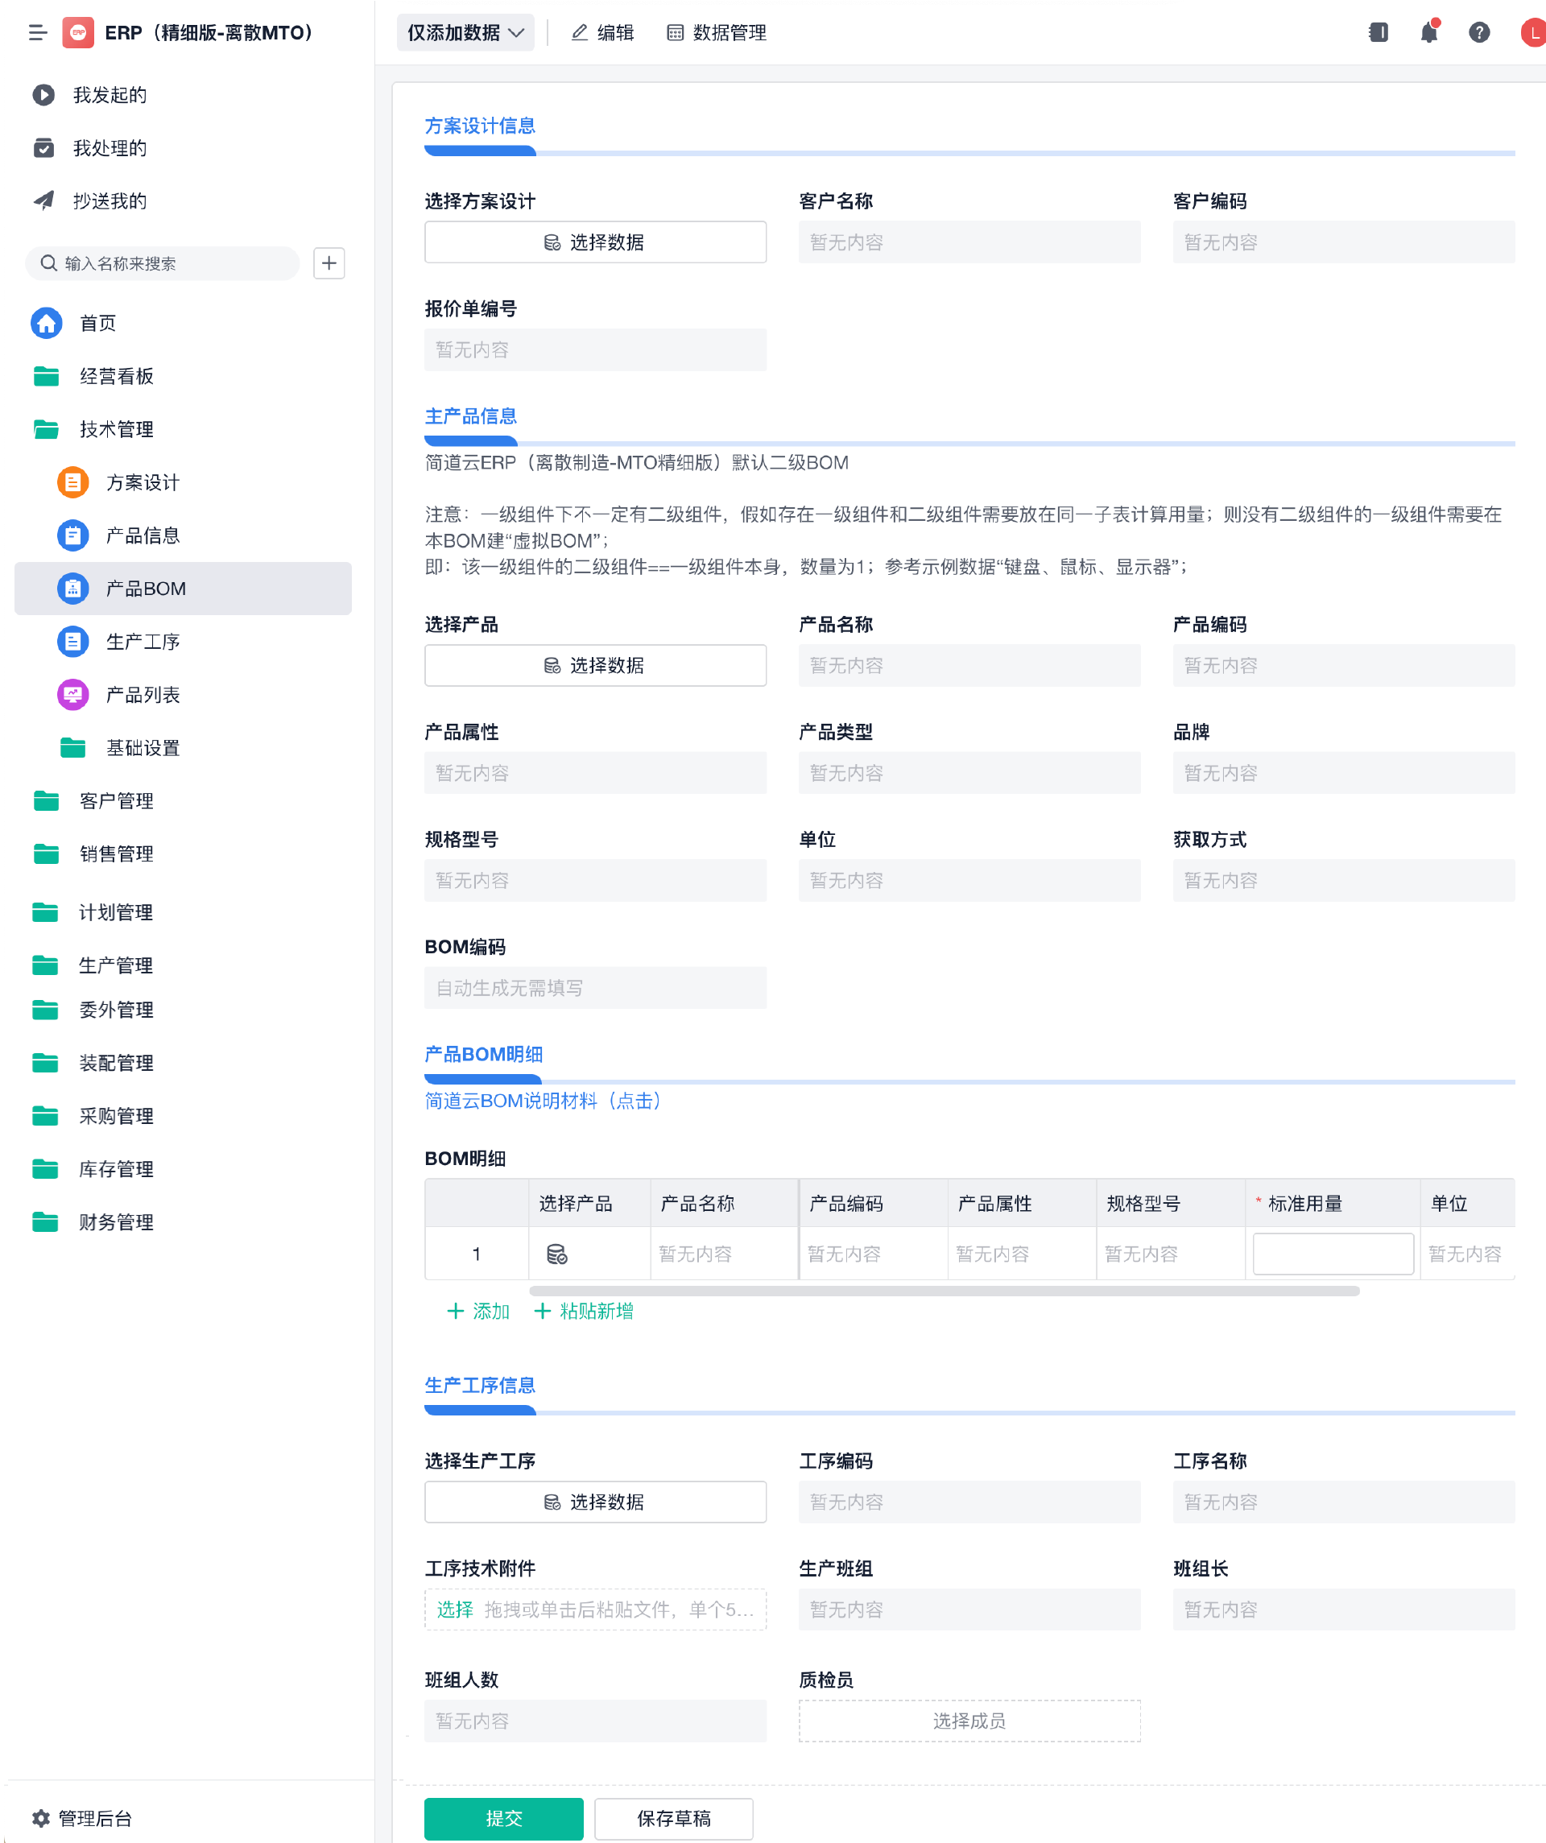Open the help question mark icon

[x=1478, y=33]
